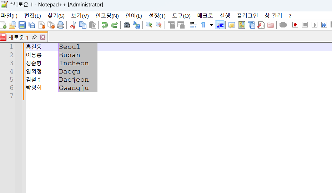Viewport: 332px width, 193px height.
Task: Open the 인코딩(N) menu
Action: (107, 16)
